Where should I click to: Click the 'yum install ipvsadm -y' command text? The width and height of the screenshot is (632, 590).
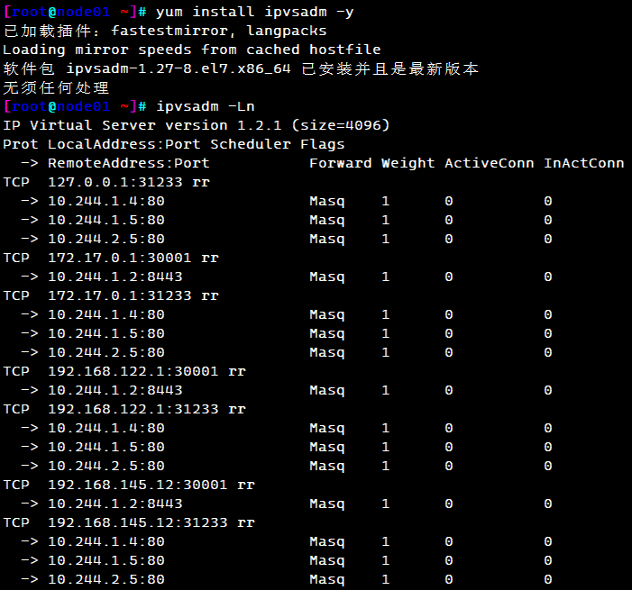[x=255, y=12]
